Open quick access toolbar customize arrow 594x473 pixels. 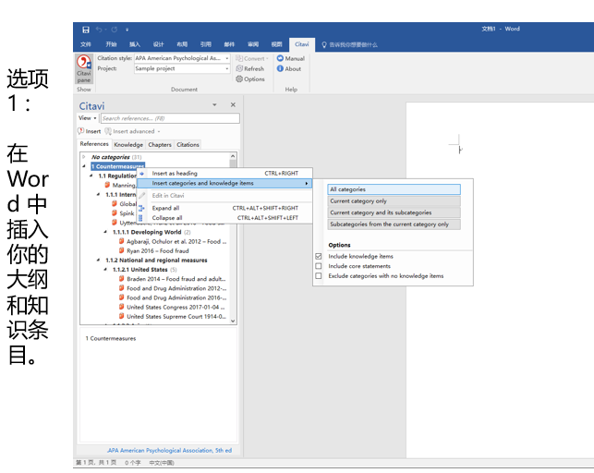[x=127, y=30]
